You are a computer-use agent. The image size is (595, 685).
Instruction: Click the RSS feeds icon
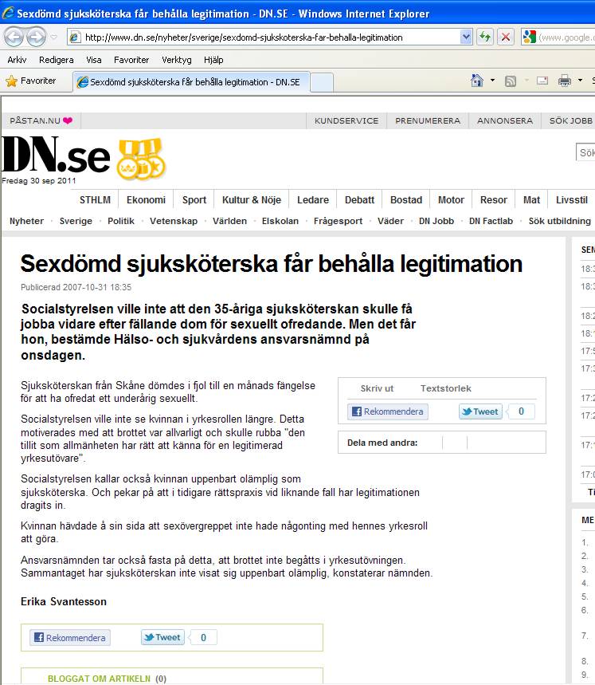[511, 81]
